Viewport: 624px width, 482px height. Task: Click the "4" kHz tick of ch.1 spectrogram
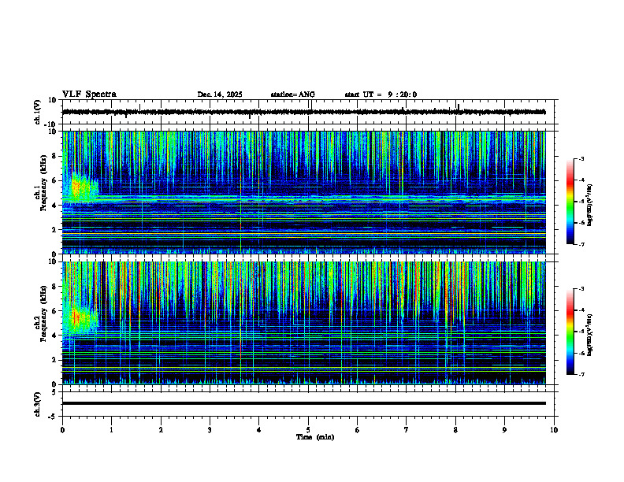tap(54, 206)
